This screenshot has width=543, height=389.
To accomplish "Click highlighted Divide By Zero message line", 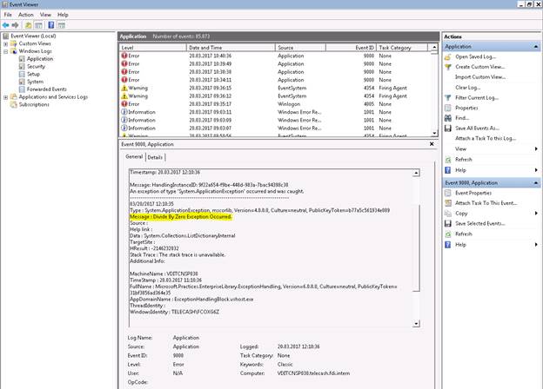I will point(180,216).
